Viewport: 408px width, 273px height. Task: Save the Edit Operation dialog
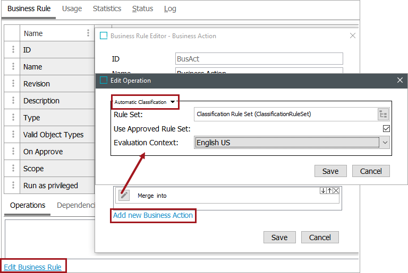(330, 171)
